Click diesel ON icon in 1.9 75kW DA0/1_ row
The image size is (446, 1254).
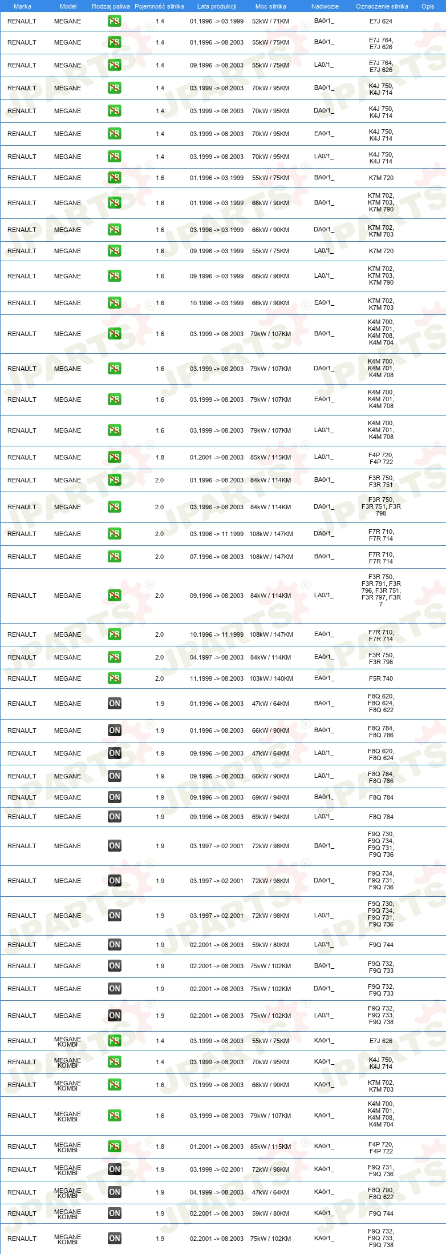114,989
